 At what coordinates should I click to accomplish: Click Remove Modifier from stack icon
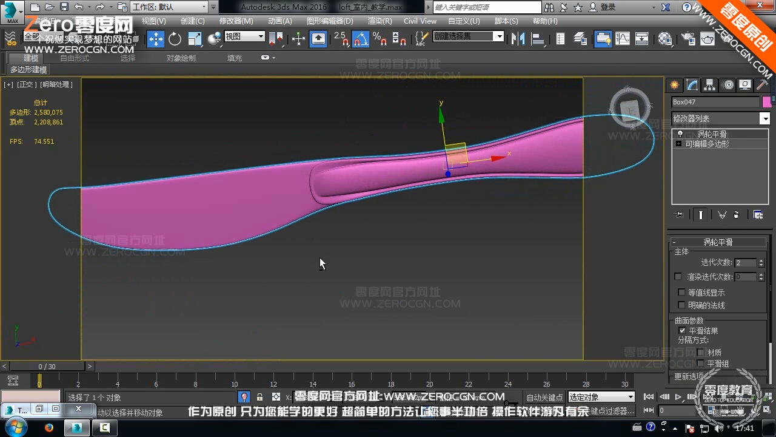(x=737, y=214)
